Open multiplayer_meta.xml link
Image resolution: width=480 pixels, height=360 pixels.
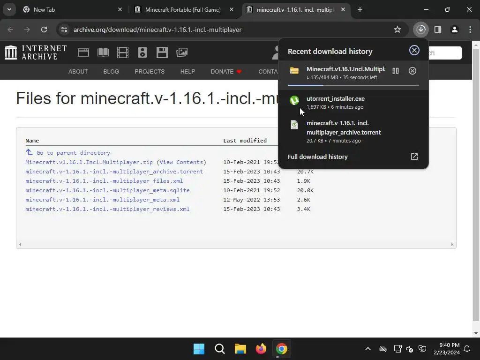[103, 200]
